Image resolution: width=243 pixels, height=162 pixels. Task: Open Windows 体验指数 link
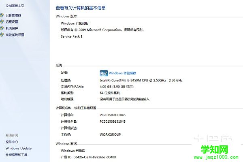[122, 73]
